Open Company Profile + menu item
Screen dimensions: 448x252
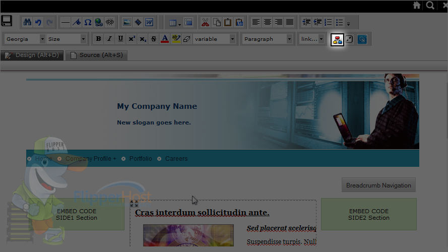tap(91, 159)
